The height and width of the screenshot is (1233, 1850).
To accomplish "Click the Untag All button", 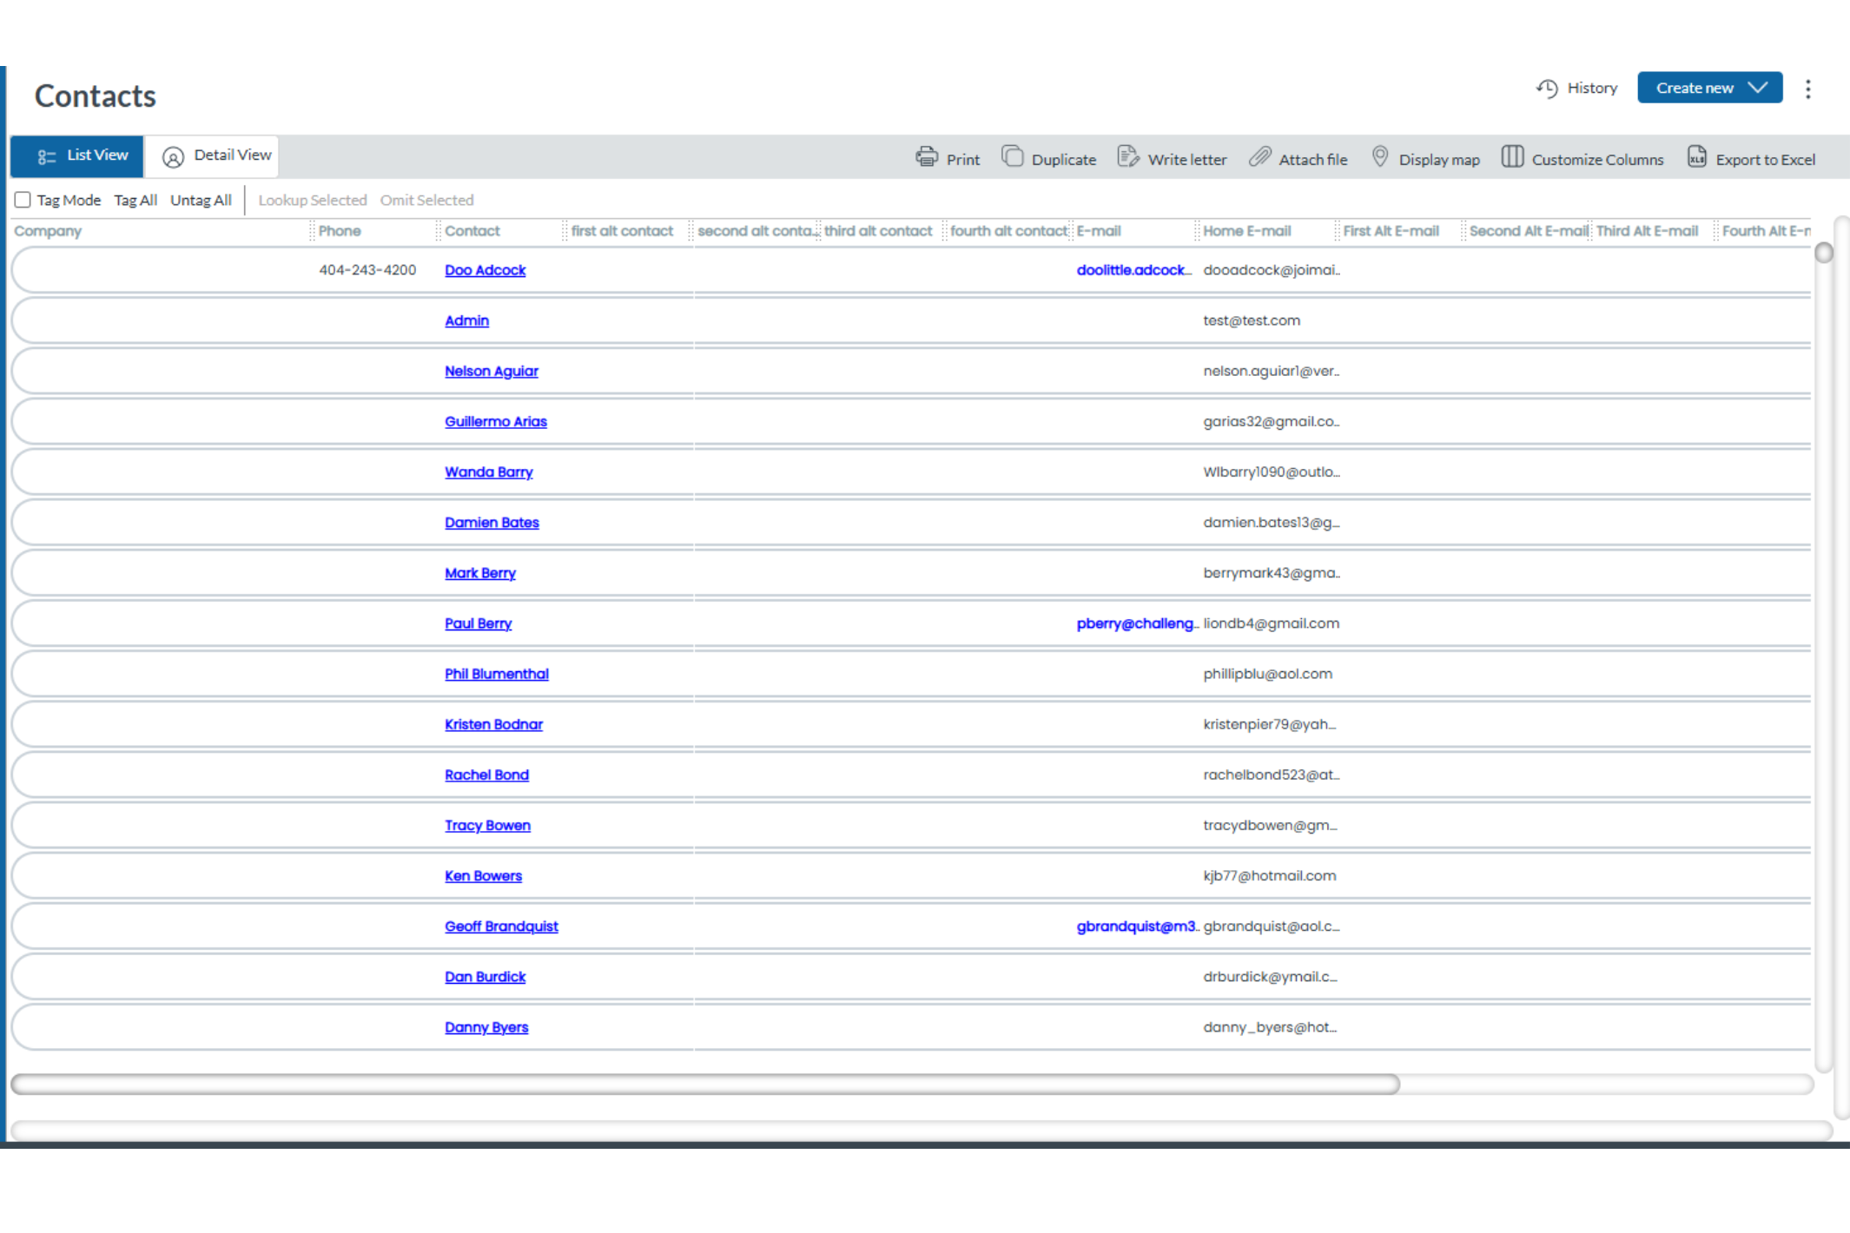I will [x=201, y=201].
